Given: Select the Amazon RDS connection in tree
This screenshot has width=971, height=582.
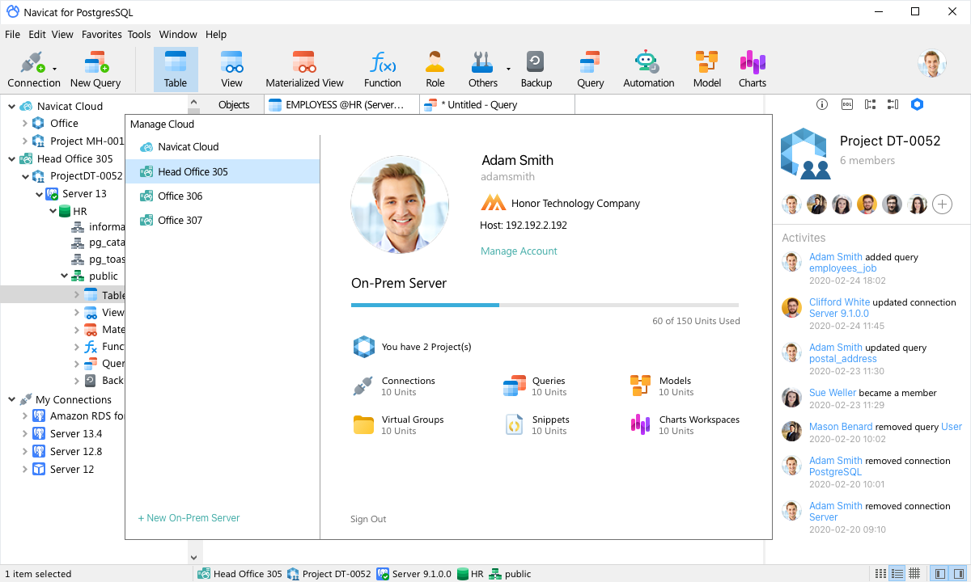Looking at the screenshot, I should pos(78,416).
